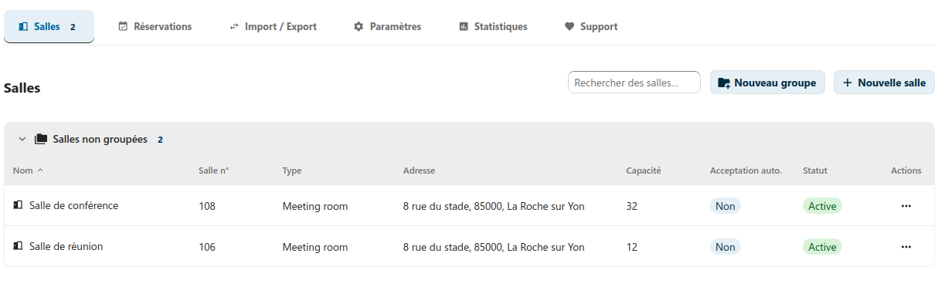Switch to the Réservations tab
Image resolution: width=938 pixels, height=304 pixels.
point(155,26)
